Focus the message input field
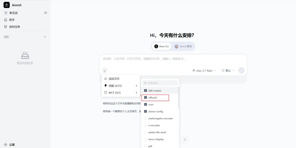The image size is (296, 148). pos(173,59)
